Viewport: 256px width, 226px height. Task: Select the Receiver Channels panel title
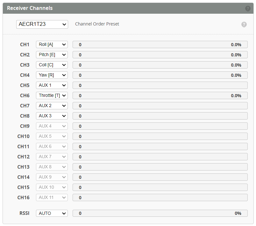tap(30, 8)
